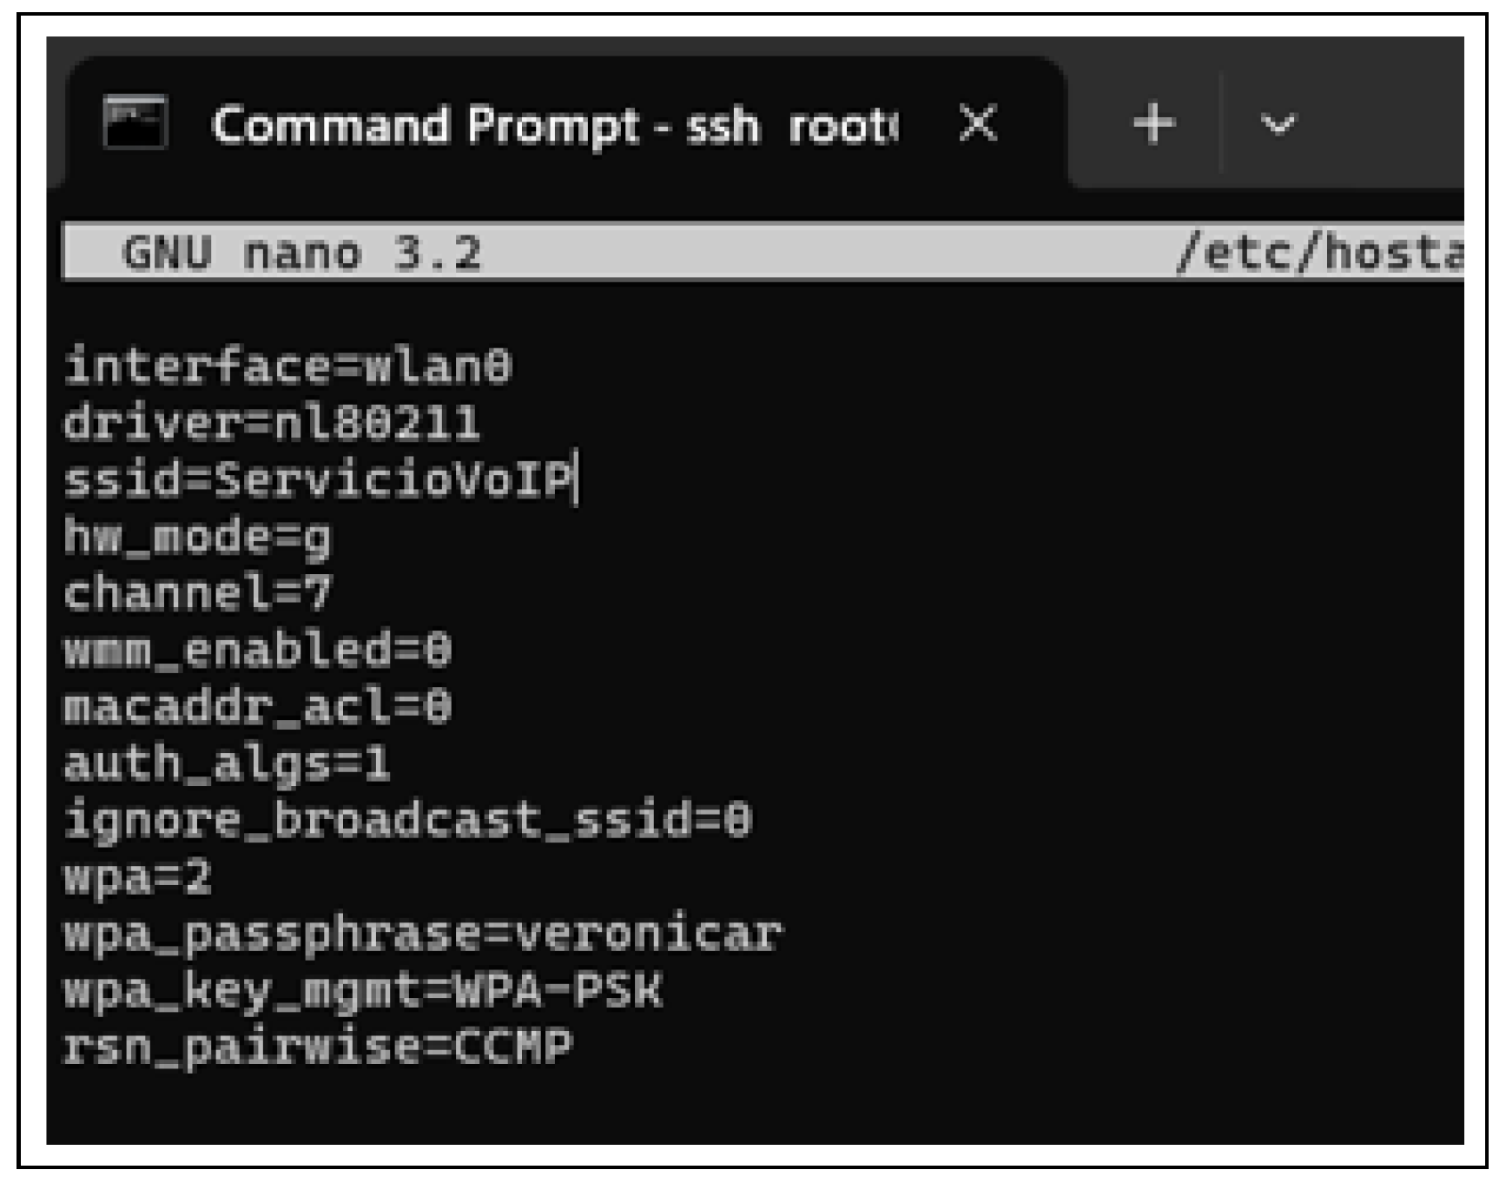Viewport: 1506px width, 1183px height.
Task: Click the wpa_key_mgmt=WPA-PSK line
Action: 363,991
